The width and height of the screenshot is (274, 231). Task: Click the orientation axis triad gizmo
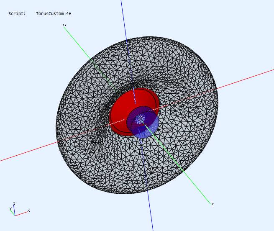[x=20, y=209]
